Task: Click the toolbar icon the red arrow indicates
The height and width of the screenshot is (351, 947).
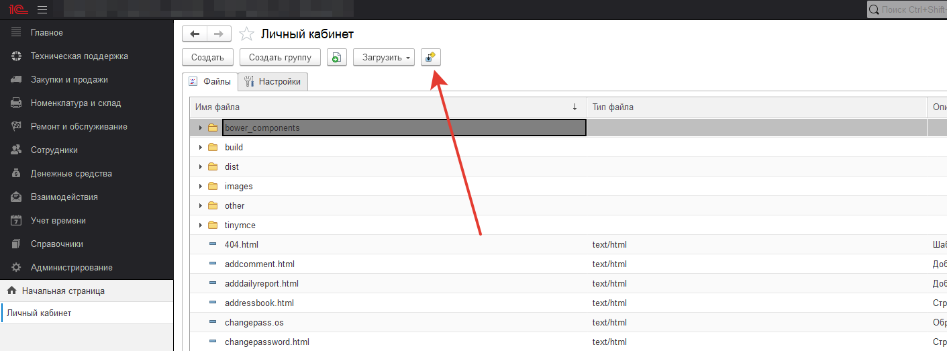Action: point(430,58)
